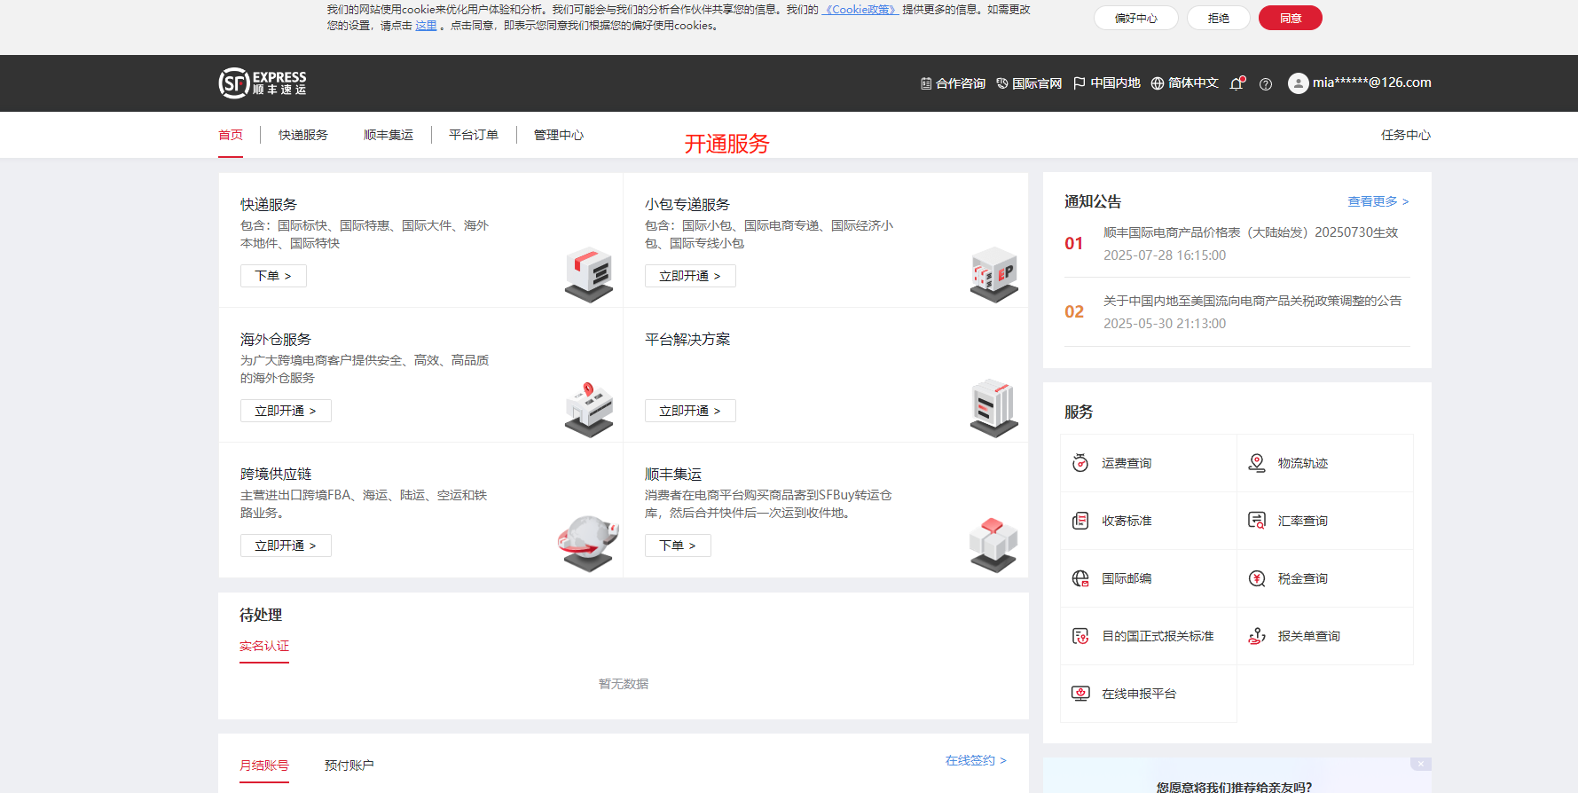Click 下单 under 快递服务
1578x793 pixels.
pos(273,276)
